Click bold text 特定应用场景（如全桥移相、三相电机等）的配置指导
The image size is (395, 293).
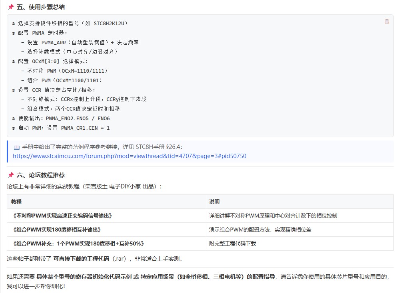[207, 277]
